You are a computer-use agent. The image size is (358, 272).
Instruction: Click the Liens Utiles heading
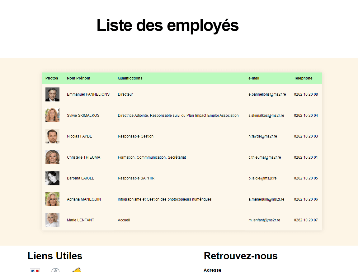(55, 256)
